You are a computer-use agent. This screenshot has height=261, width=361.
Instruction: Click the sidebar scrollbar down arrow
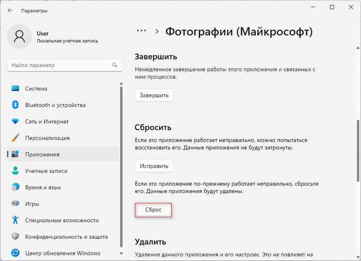click(x=121, y=254)
